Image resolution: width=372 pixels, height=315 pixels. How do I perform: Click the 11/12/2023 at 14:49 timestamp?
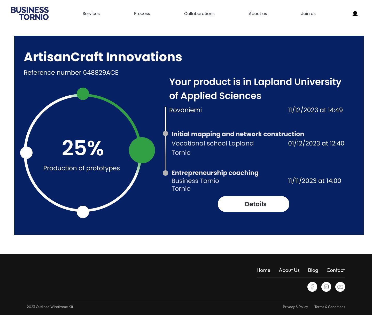(x=315, y=110)
